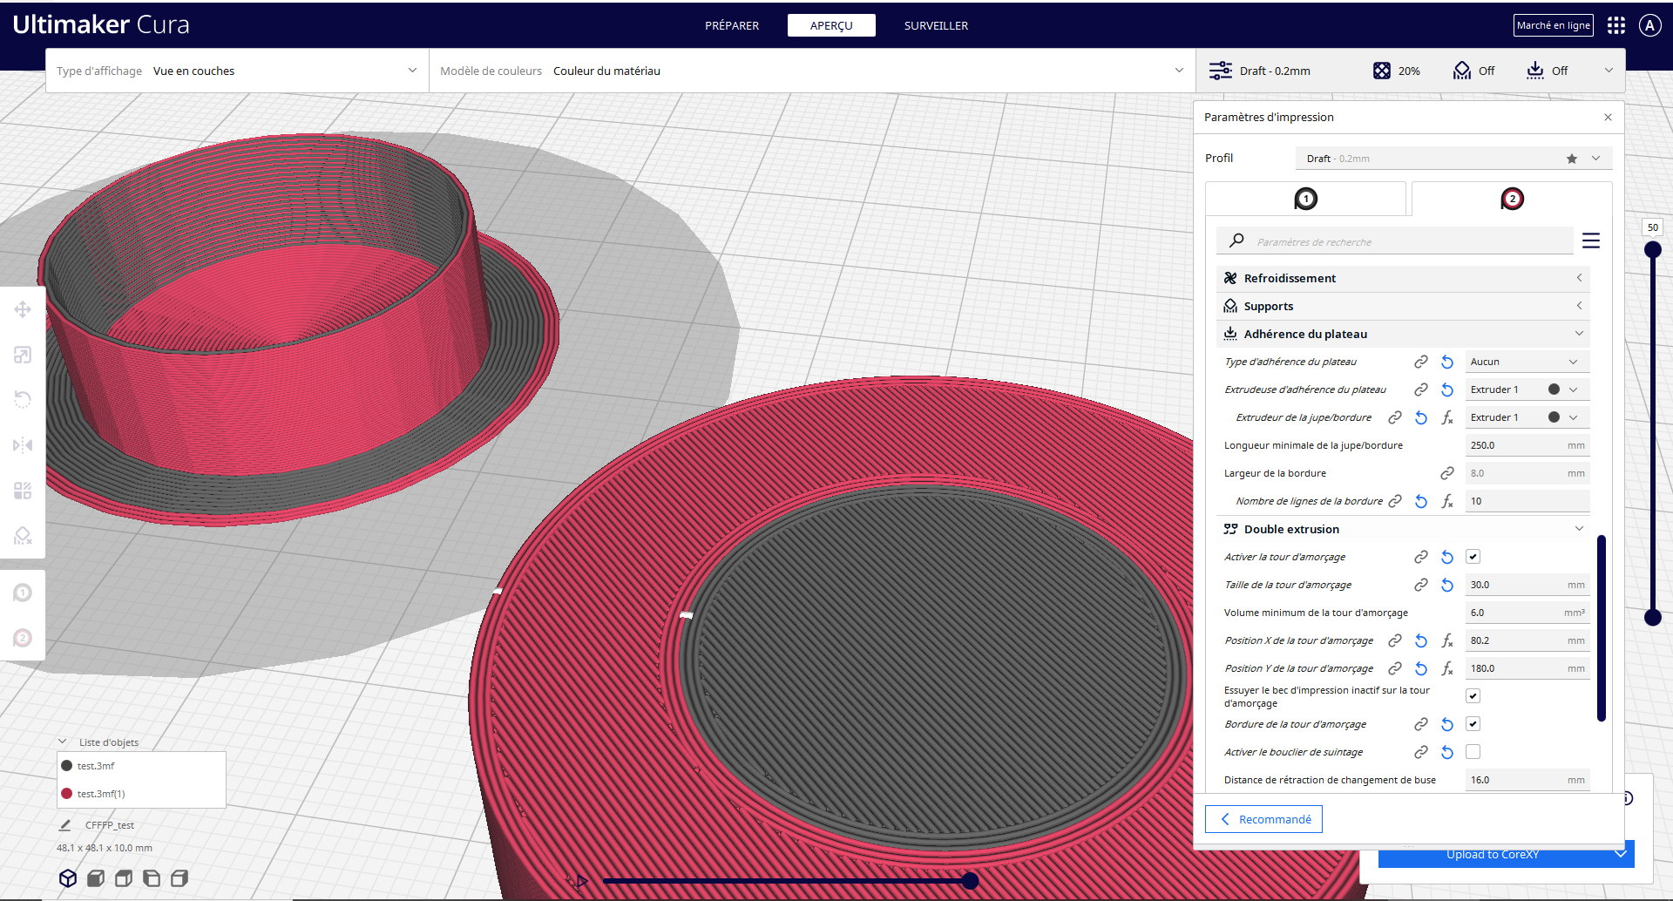Select extruder 2 settings tab

click(x=1512, y=199)
